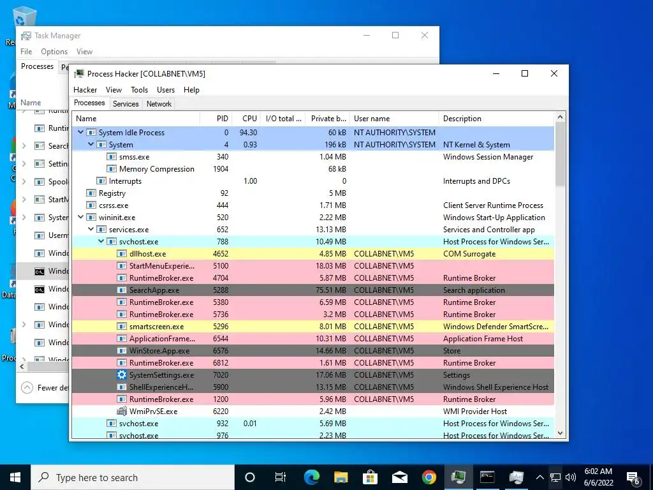
Task: Click the smartscreen.exe process icon
Action: coord(122,327)
